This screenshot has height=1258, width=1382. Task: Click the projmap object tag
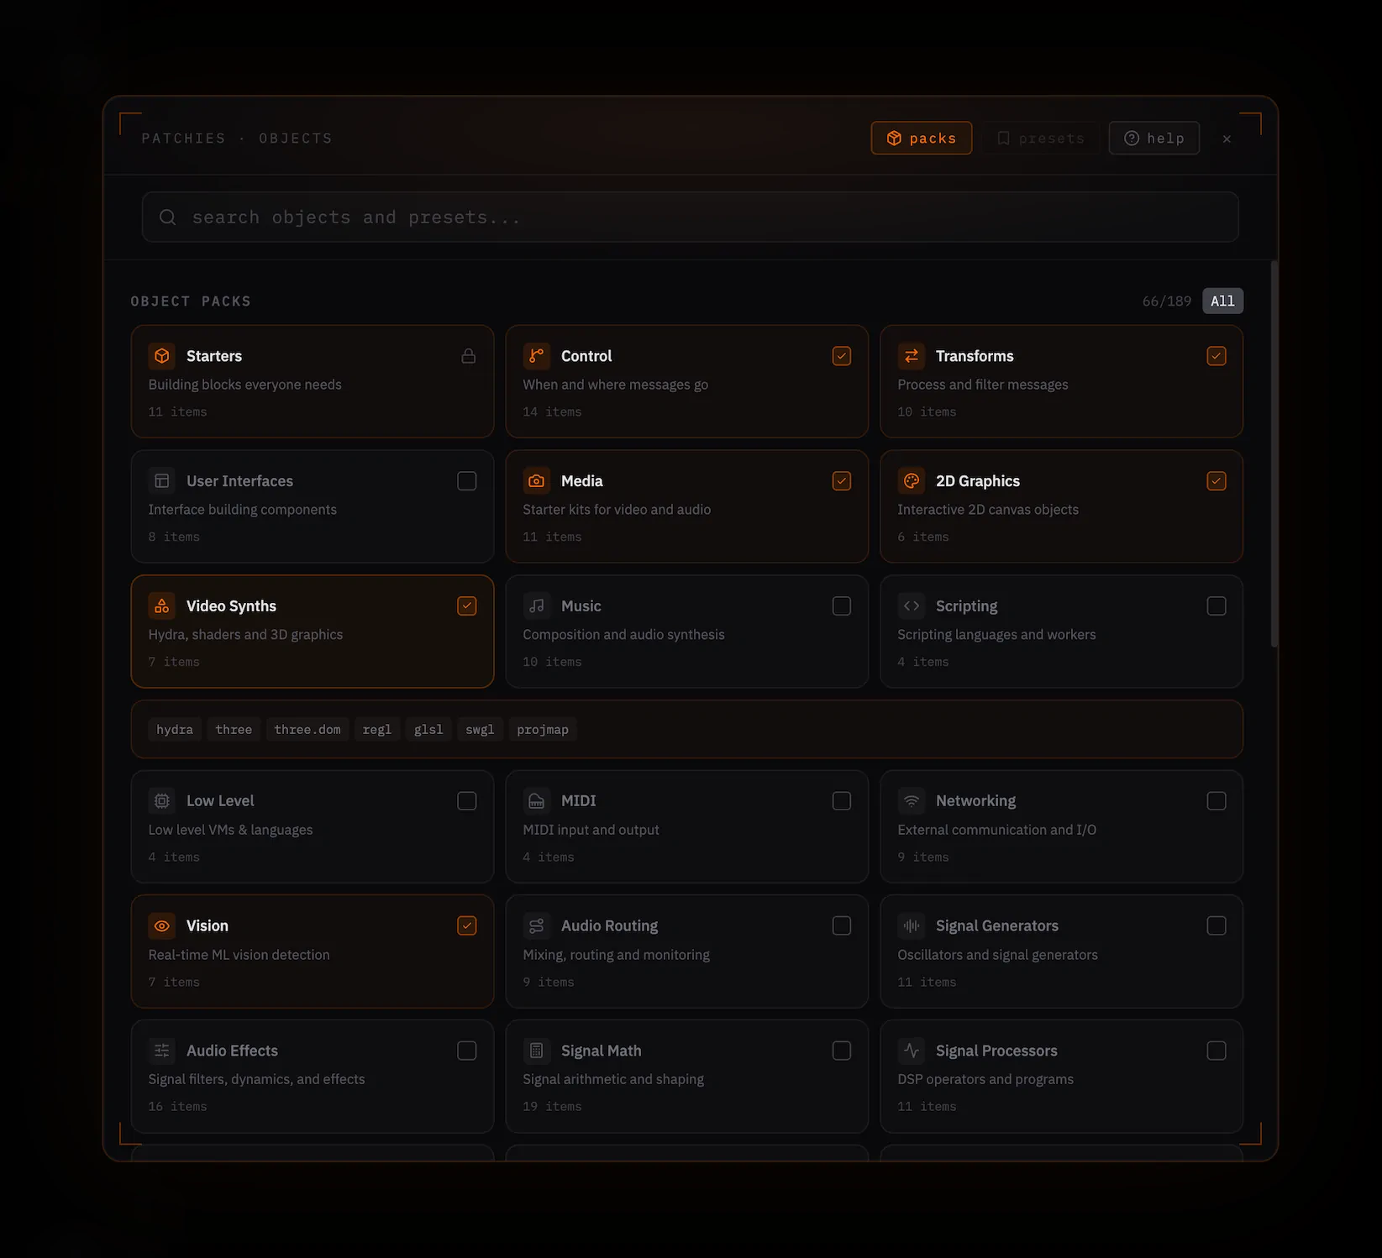pos(543,730)
